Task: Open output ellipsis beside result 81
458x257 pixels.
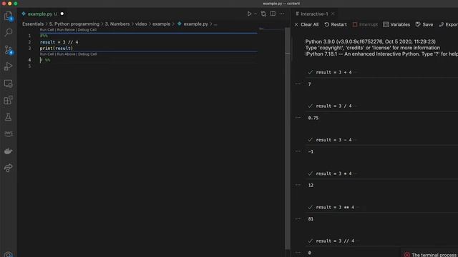Action: click(x=298, y=218)
